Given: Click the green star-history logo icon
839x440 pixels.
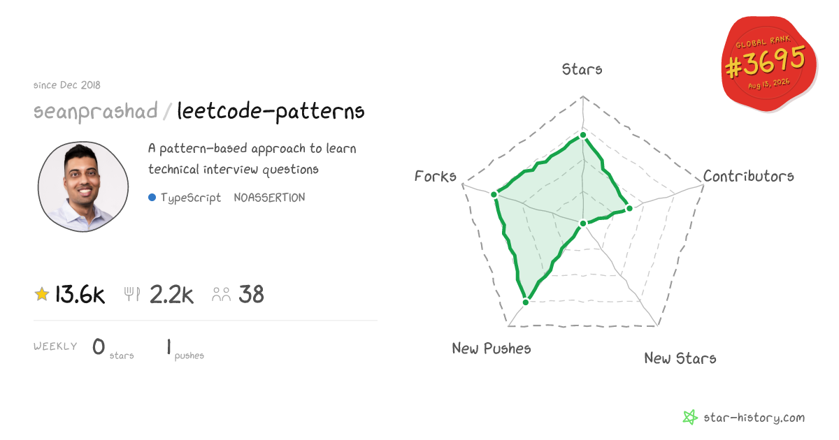Looking at the screenshot, I should point(690,418).
